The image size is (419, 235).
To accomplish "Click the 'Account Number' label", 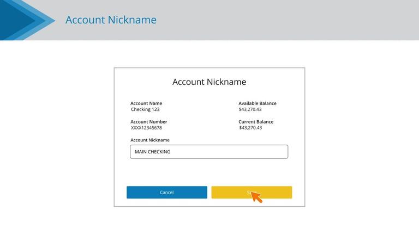I will point(148,121).
